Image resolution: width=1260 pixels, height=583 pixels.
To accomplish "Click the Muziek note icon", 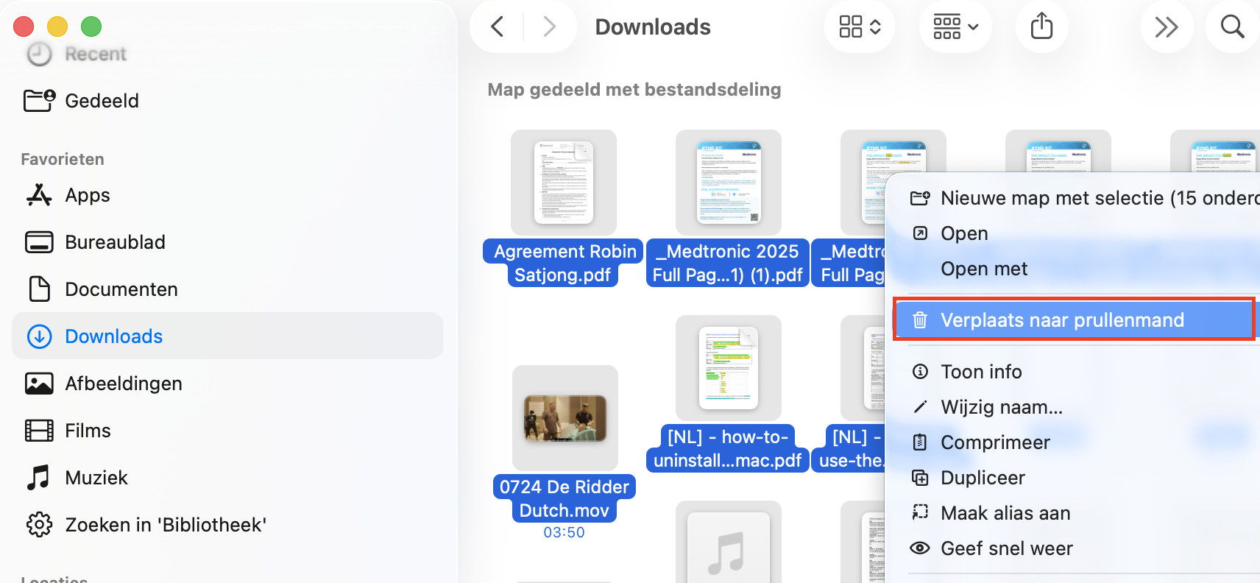I will pyautogui.click(x=38, y=478).
